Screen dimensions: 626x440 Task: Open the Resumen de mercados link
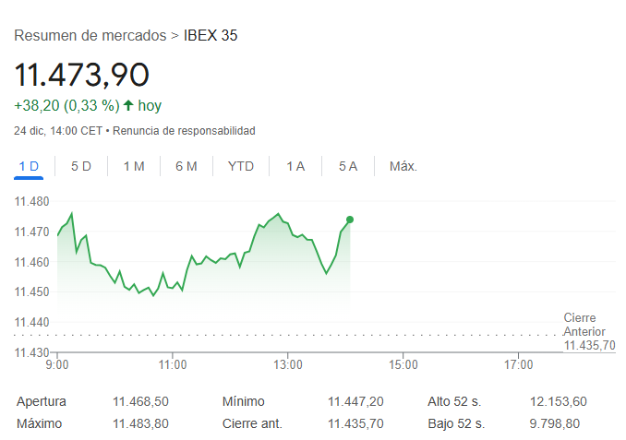tap(90, 36)
